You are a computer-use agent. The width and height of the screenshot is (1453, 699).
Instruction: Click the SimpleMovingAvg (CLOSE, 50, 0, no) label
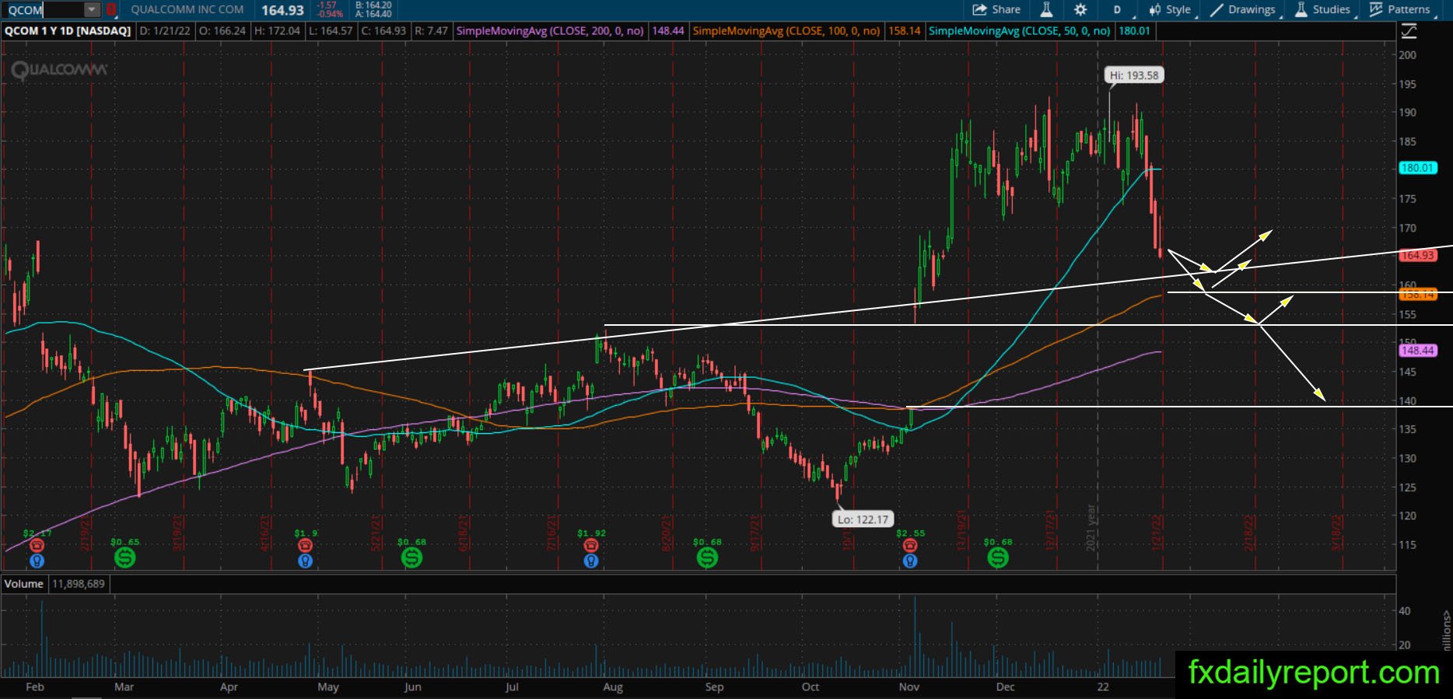[x=1020, y=31]
